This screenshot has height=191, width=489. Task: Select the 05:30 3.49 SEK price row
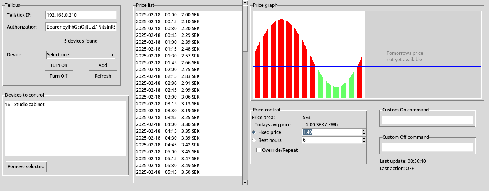coord(189,165)
